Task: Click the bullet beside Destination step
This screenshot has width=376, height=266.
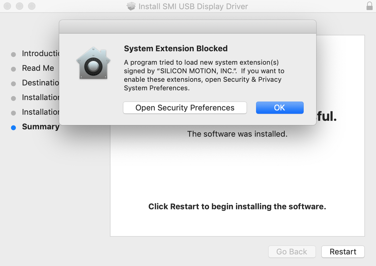Action: coord(13,83)
